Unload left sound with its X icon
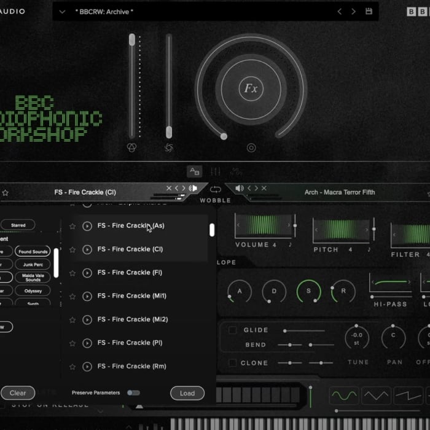This screenshot has height=430, width=430. click(169, 188)
